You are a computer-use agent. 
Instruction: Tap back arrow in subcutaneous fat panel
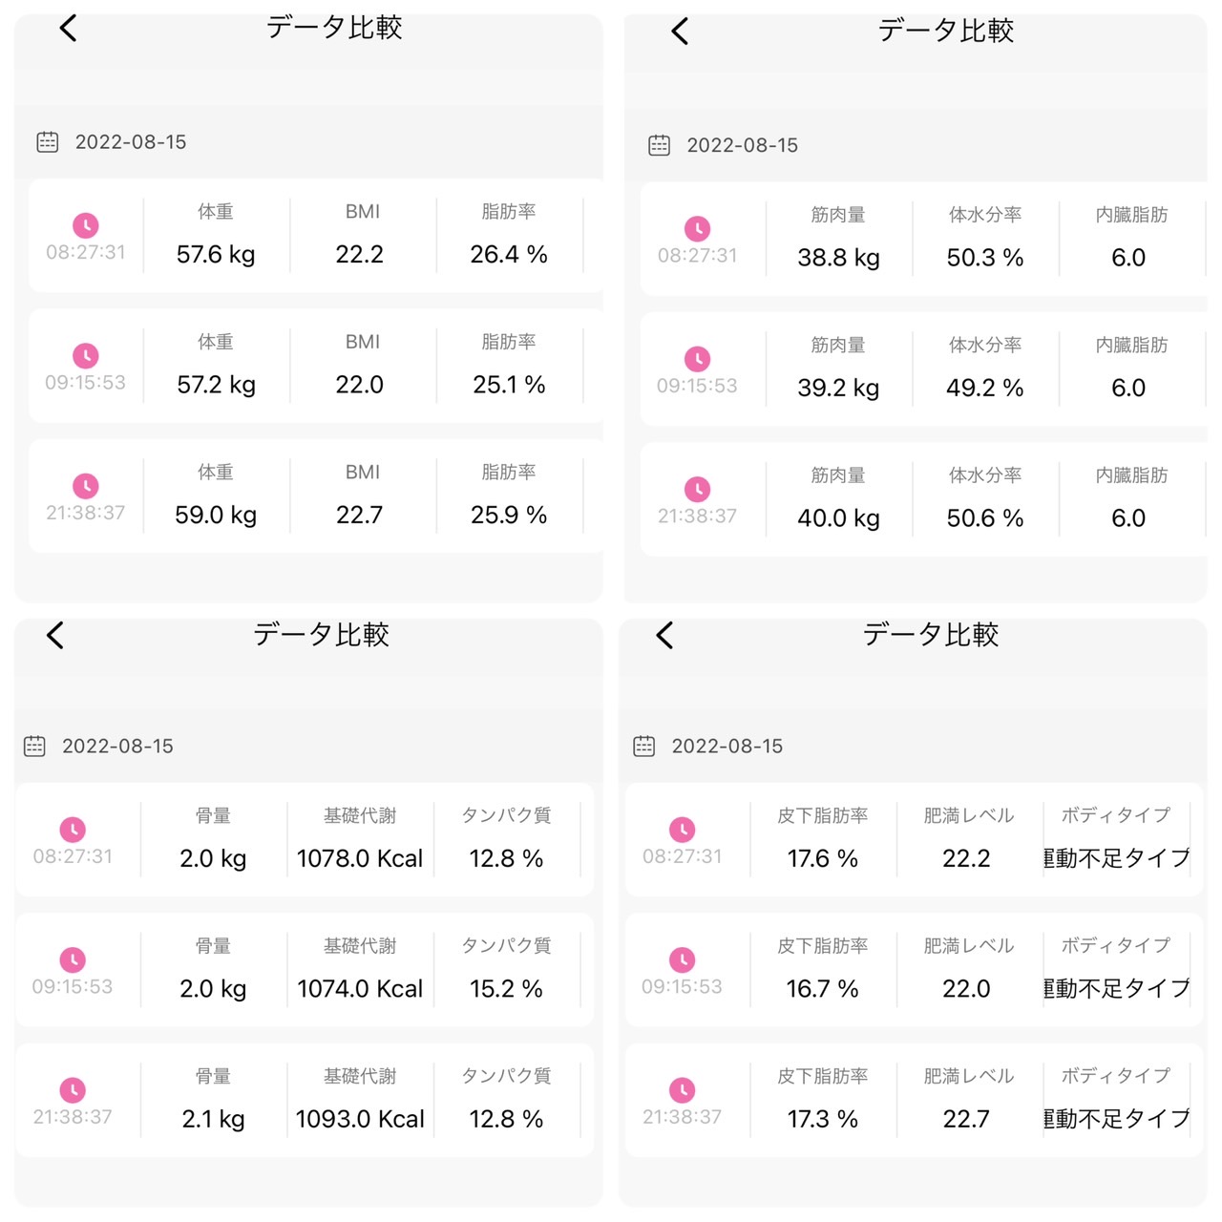coord(665,635)
